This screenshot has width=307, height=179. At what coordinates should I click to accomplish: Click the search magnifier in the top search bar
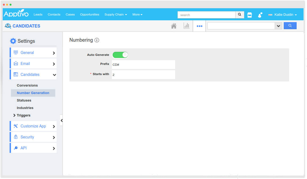(x=239, y=15)
